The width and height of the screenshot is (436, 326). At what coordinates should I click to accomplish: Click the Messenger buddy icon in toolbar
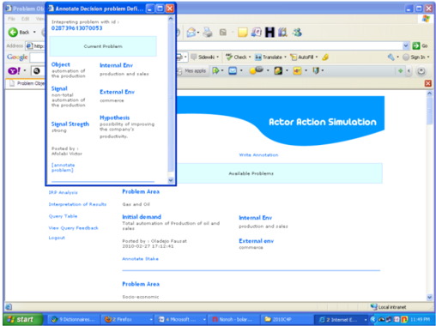tap(297, 33)
